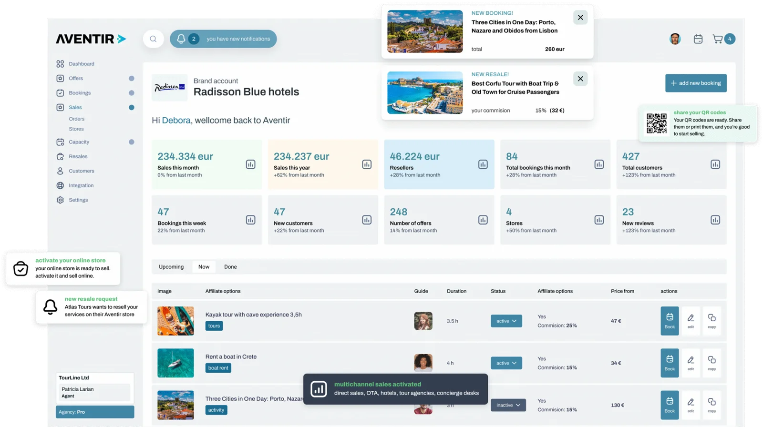
Task: Click Kayak tour guide photo
Action: (423, 321)
